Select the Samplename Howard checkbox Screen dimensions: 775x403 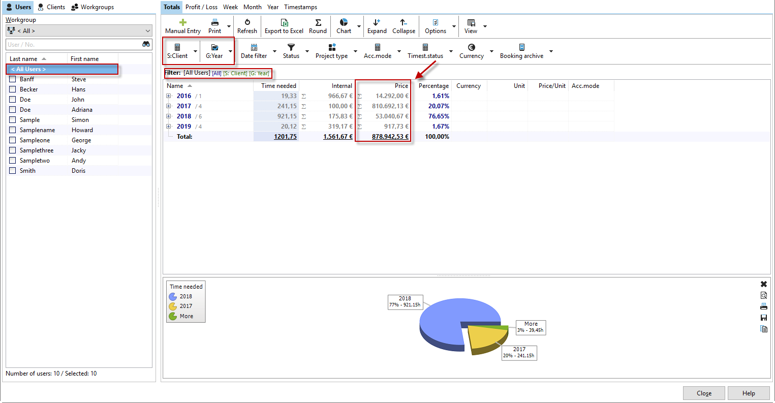click(13, 130)
